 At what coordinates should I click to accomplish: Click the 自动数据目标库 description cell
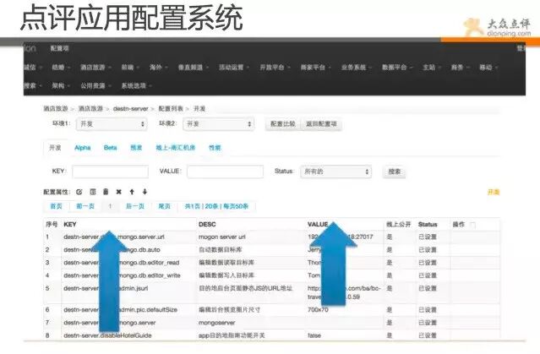point(220,250)
